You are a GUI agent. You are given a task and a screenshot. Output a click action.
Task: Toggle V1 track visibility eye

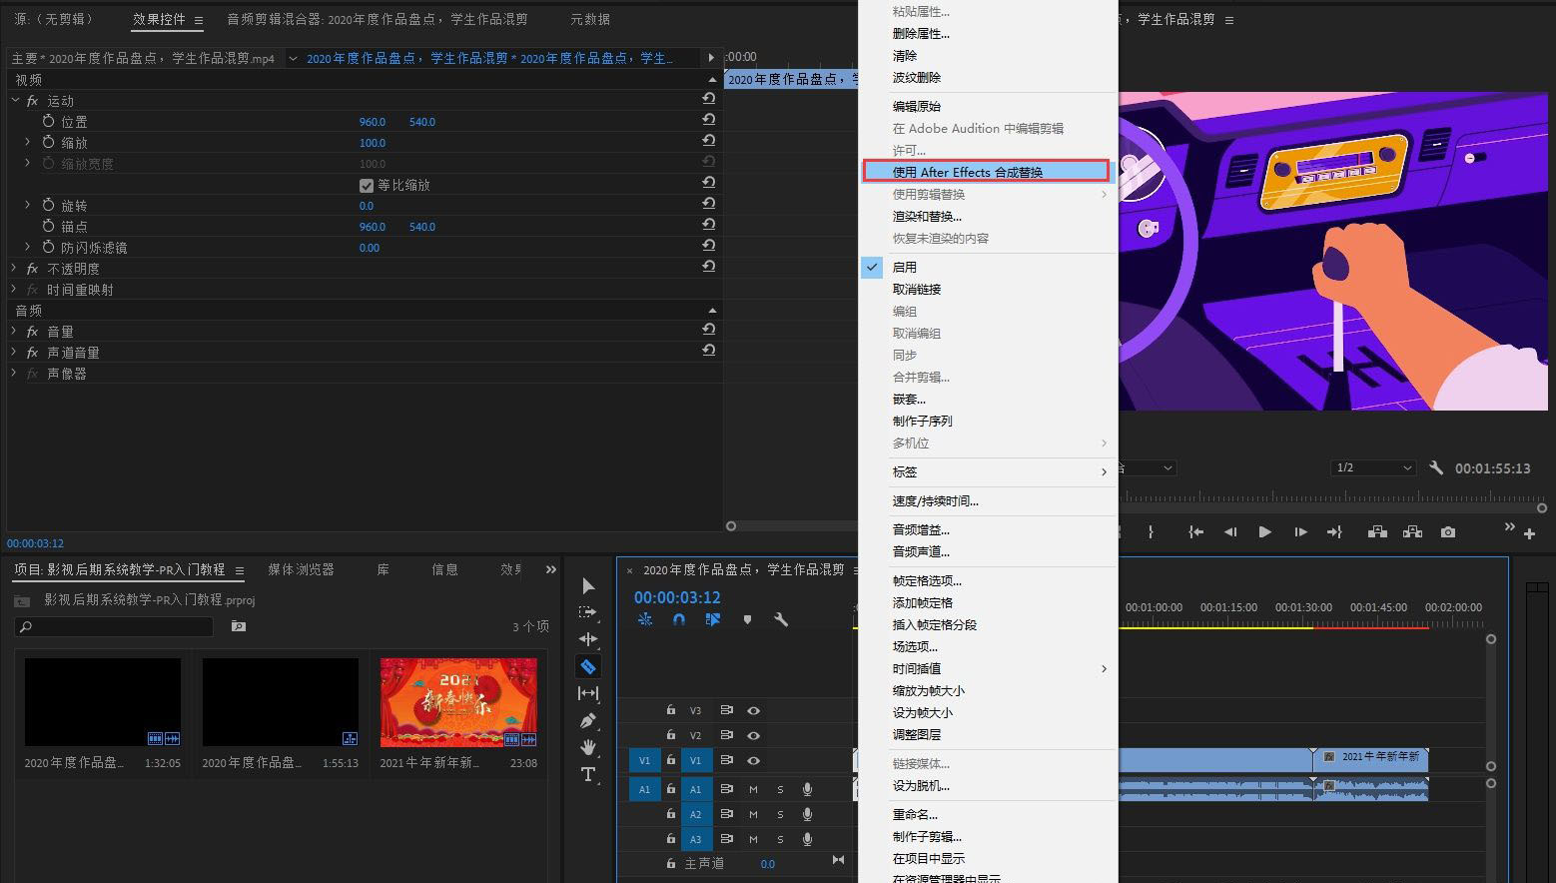point(754,760)
